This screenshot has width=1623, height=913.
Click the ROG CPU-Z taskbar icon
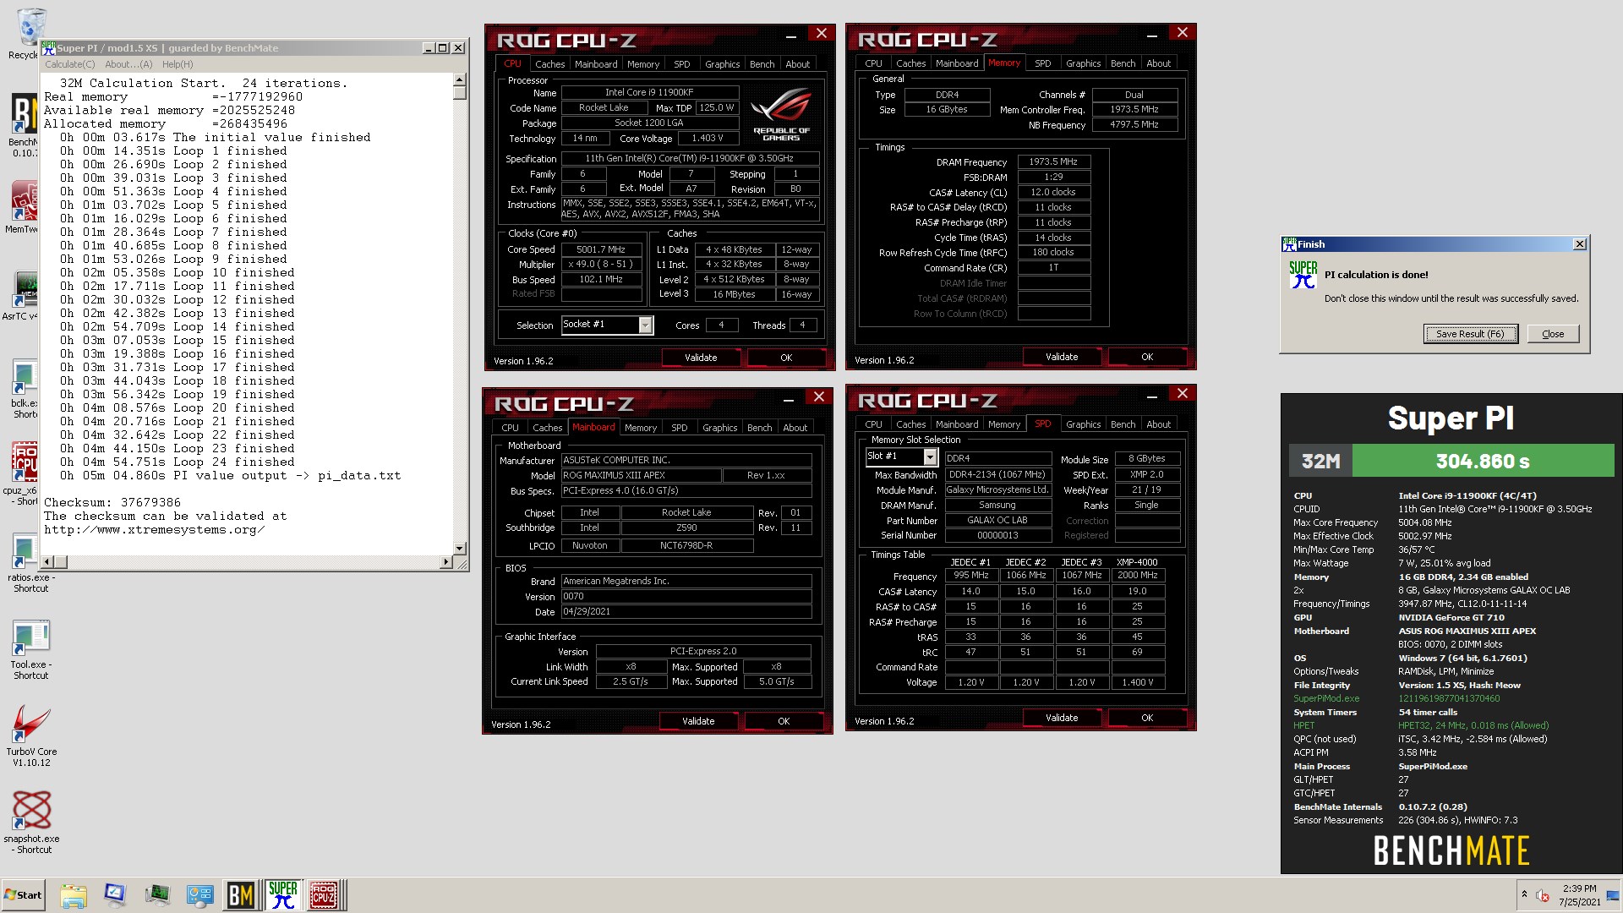coord(325,894)
